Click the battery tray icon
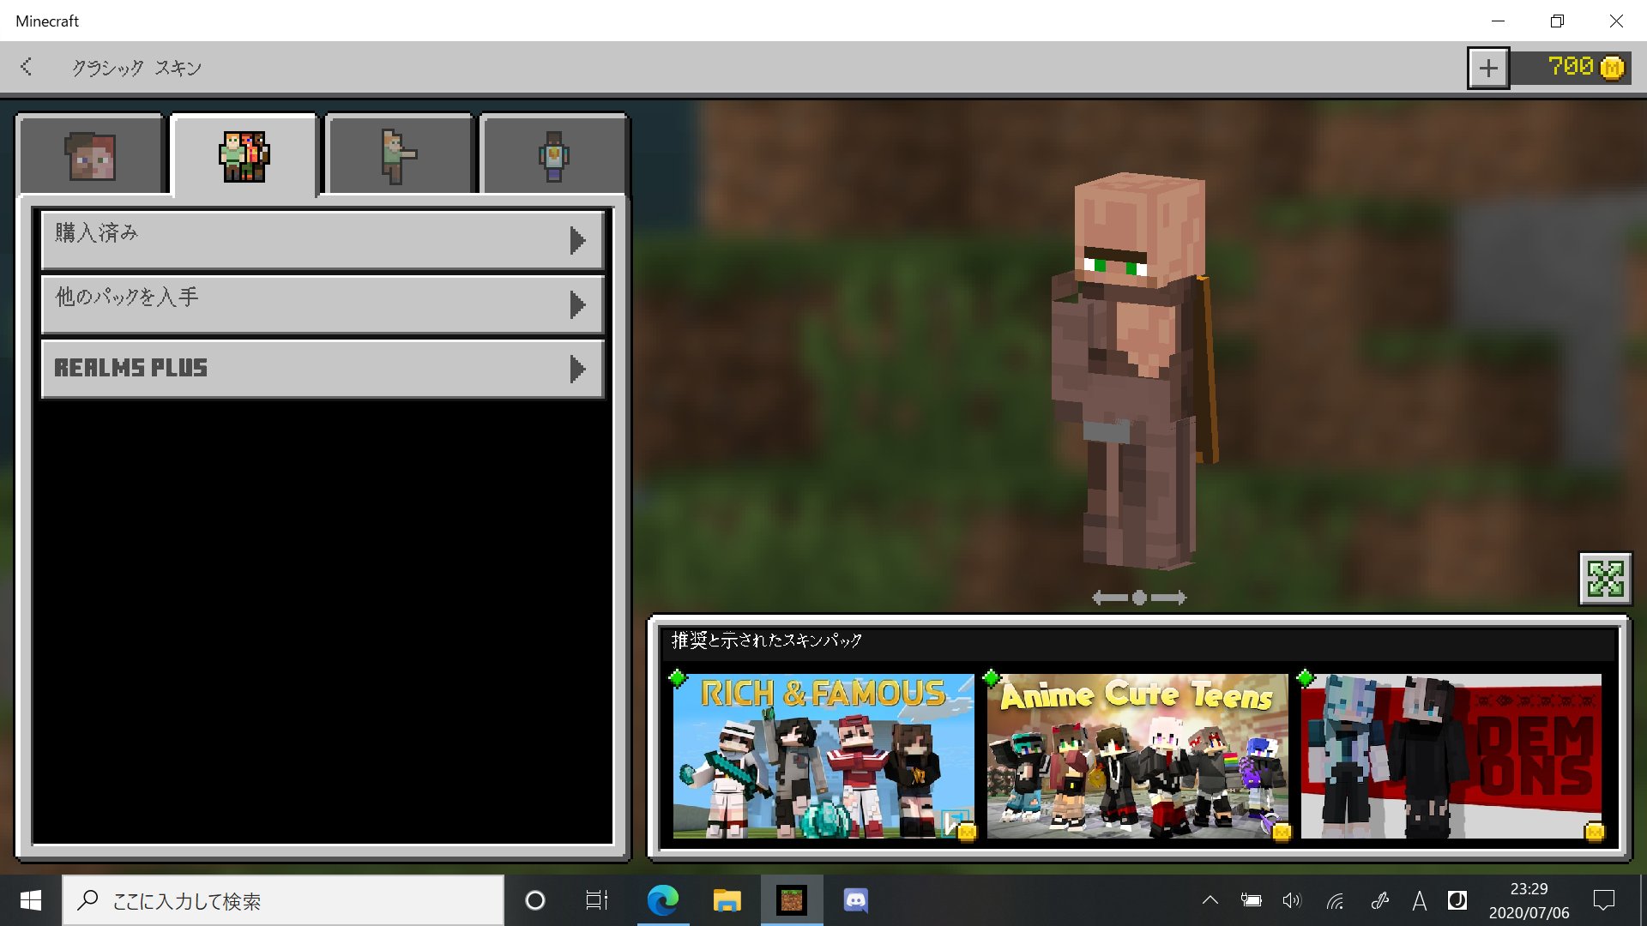Viewport: 1647px width, 926px height. pos(1251,900)
